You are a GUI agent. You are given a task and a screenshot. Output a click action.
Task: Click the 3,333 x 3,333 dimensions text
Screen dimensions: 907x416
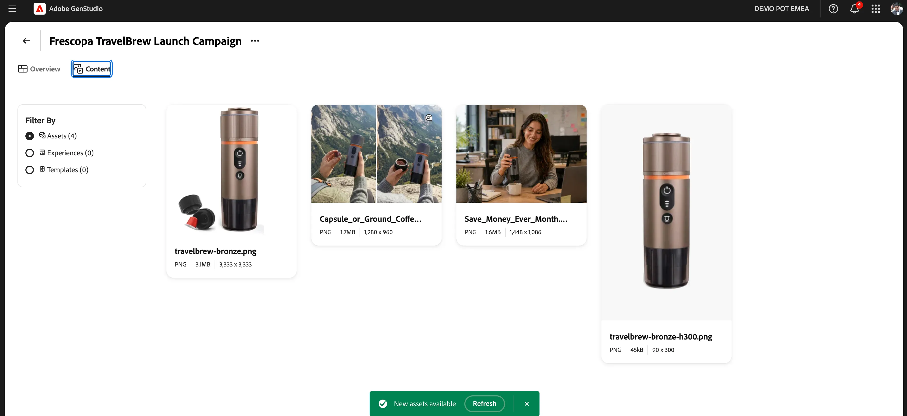[x=235, y=265]
